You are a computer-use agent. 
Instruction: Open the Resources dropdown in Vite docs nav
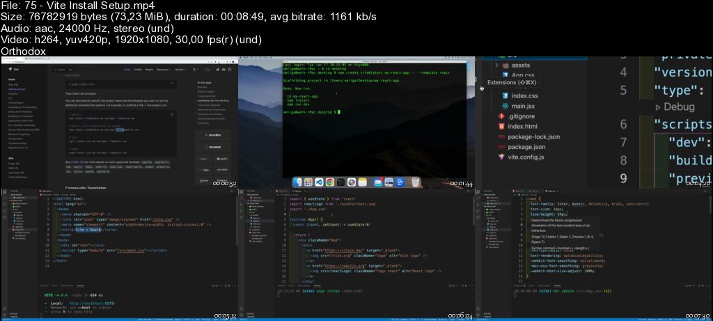click(x=164, y=70)
